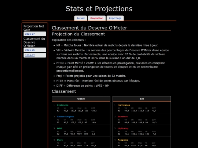Screen dimensions: 198x148
Task: Click the Wild team name
Action: coord(59,128)
